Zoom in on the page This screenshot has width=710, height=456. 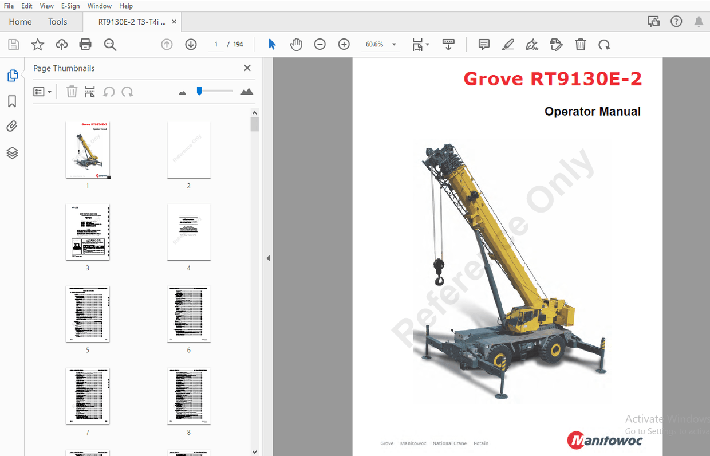(x=344, y=44)
